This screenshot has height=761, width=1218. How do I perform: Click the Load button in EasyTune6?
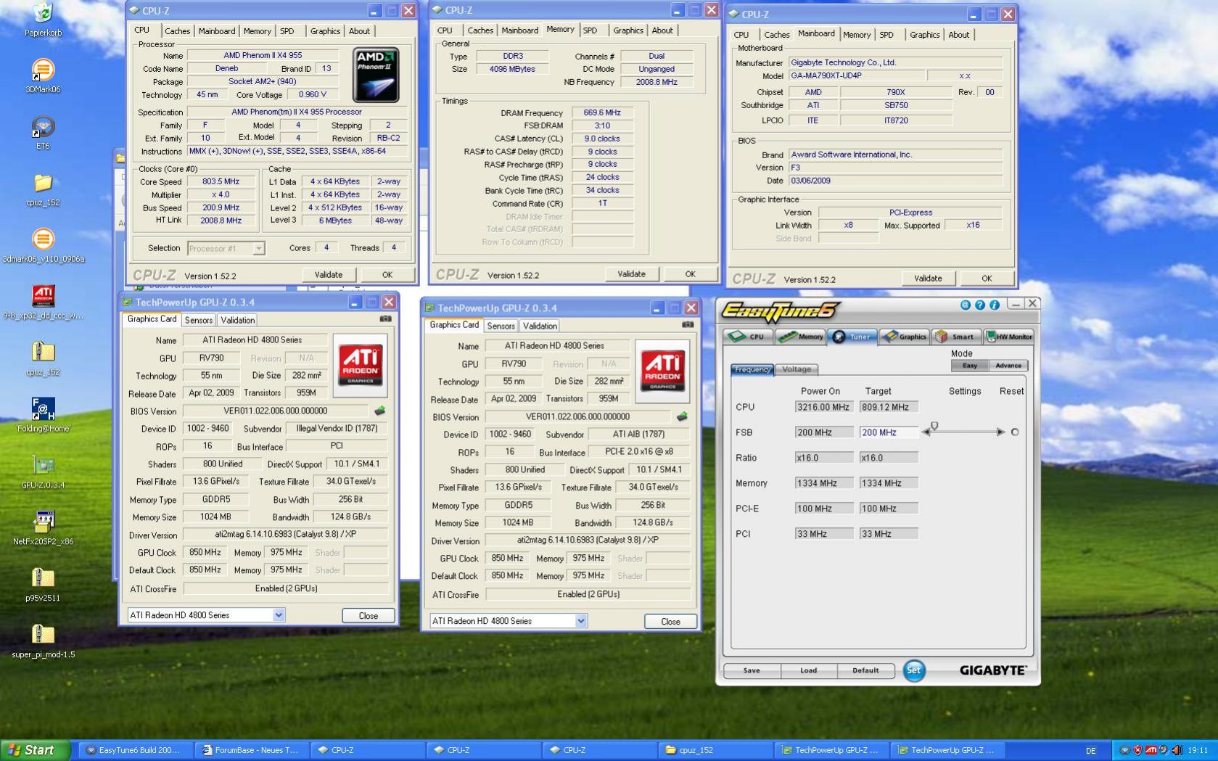(x=809, y=671)
